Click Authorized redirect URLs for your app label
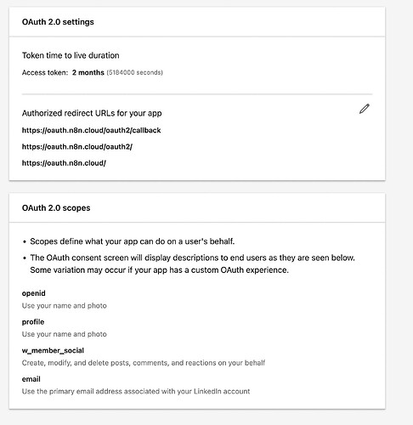 (92, 113)
